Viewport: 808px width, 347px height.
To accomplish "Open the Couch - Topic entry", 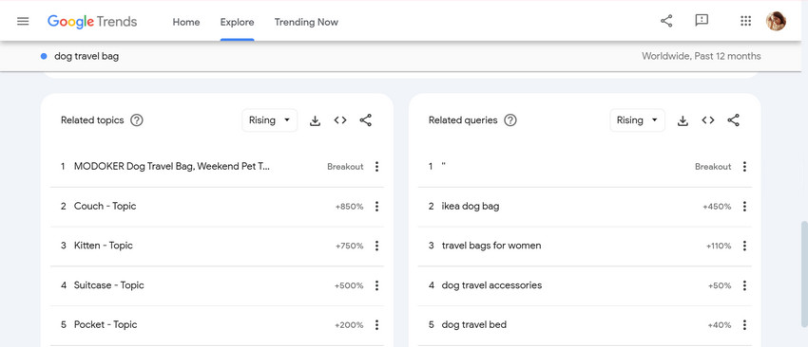I will coord(106,206).
